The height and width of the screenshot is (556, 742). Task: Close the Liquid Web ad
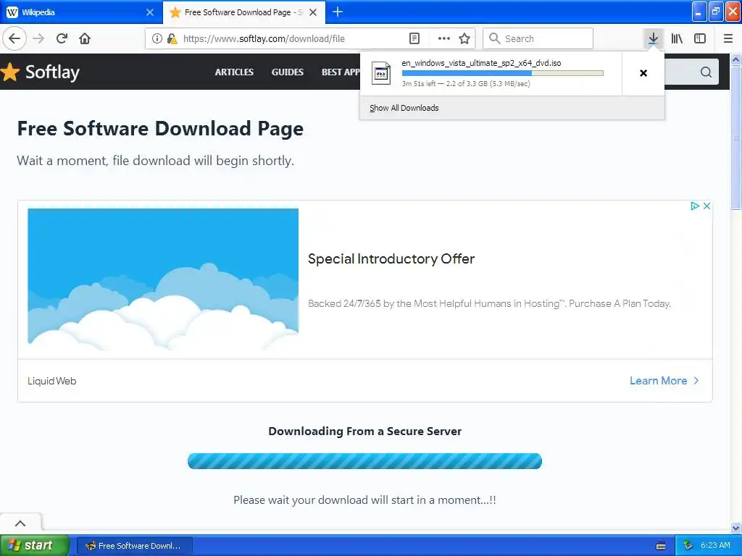tap(706, 206)
